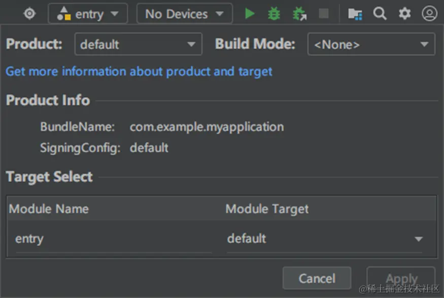This screenshot has width=444, height=298.
Task: Expand the entry run configuration dropdown
Action: click(87, 14)
